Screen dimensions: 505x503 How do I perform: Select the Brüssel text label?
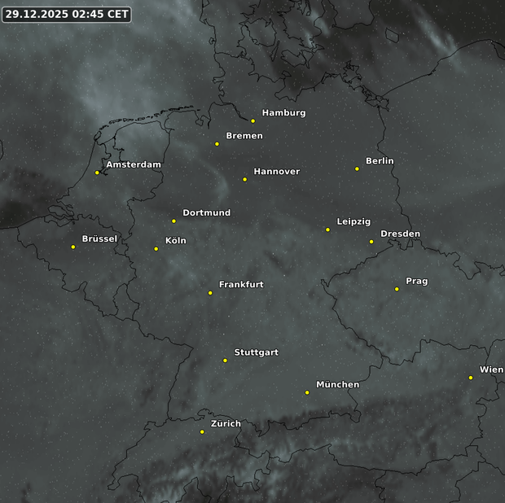99,239
